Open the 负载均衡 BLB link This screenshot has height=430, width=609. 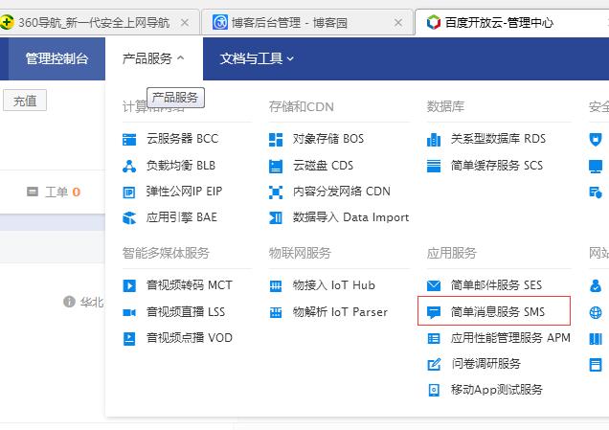pyautogui.click(x=181, y=166)
